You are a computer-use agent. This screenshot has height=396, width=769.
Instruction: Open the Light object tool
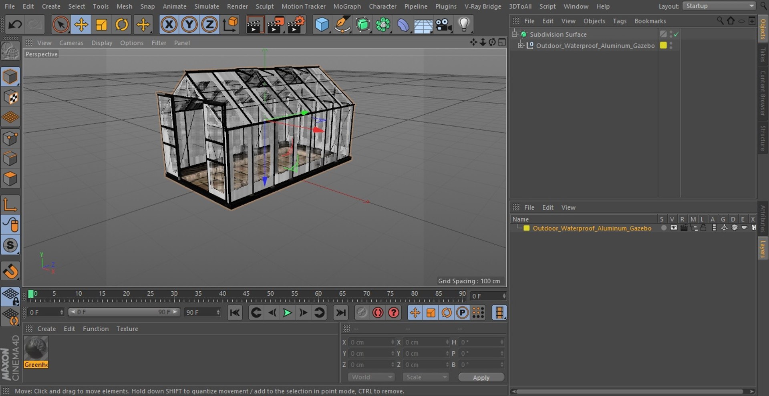pos(464,25)
